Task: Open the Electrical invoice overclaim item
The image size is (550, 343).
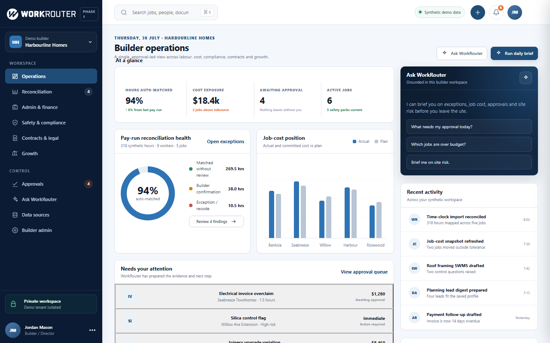Action: click(x=254, y=296)
